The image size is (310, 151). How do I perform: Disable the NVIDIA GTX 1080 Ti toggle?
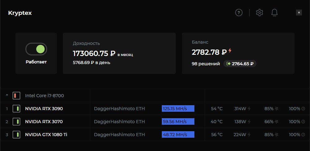(x=16, y=135)
